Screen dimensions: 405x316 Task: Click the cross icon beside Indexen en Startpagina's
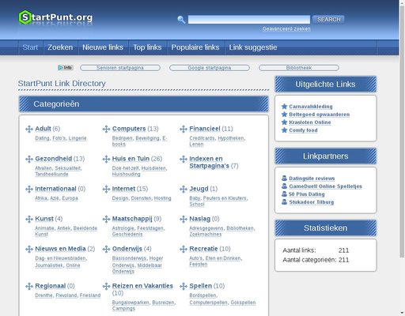tap(184, 159)
